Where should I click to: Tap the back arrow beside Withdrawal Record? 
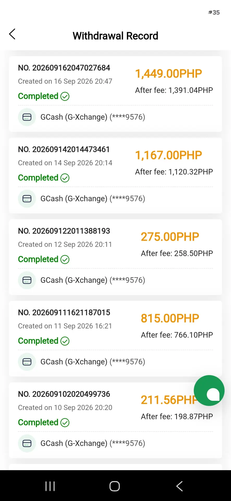click(x=12, y=34)
